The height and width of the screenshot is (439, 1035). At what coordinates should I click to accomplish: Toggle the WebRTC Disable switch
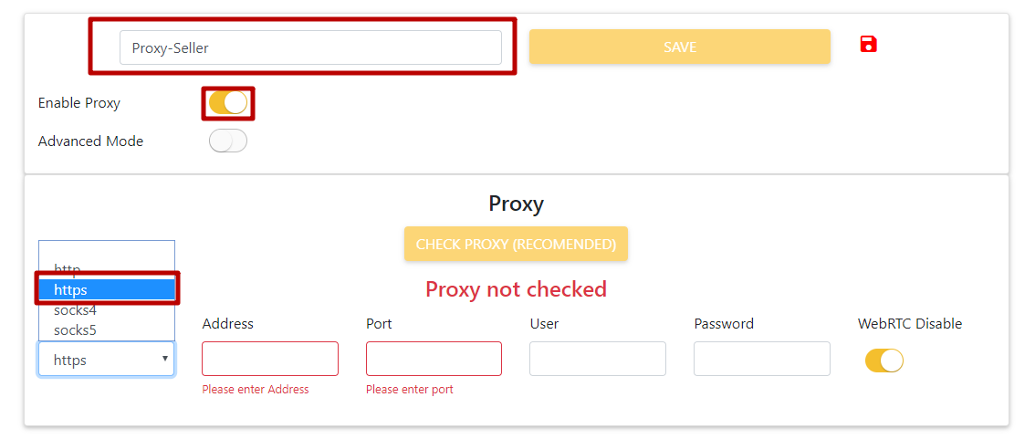click(883, 361)
